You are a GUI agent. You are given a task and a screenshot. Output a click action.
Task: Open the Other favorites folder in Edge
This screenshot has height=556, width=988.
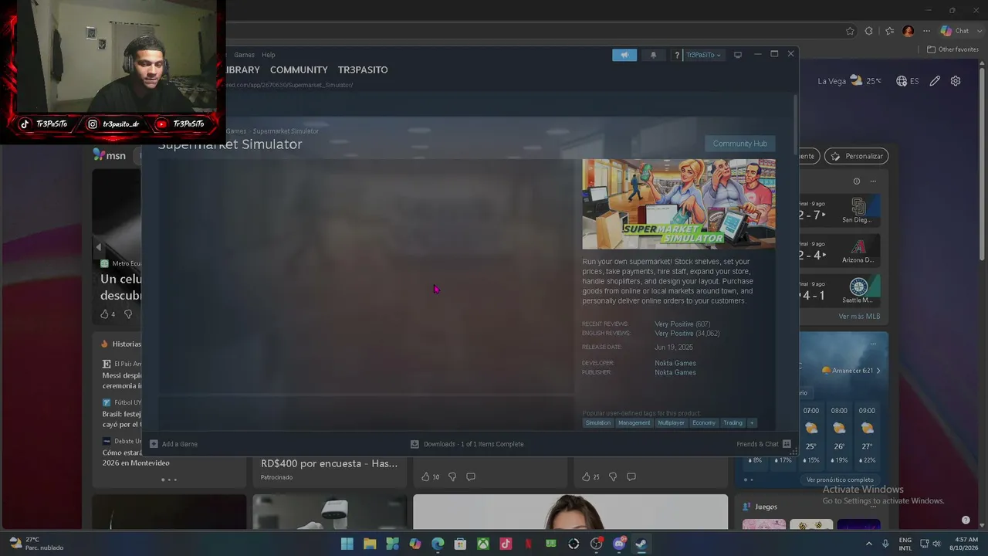(952, 49)
